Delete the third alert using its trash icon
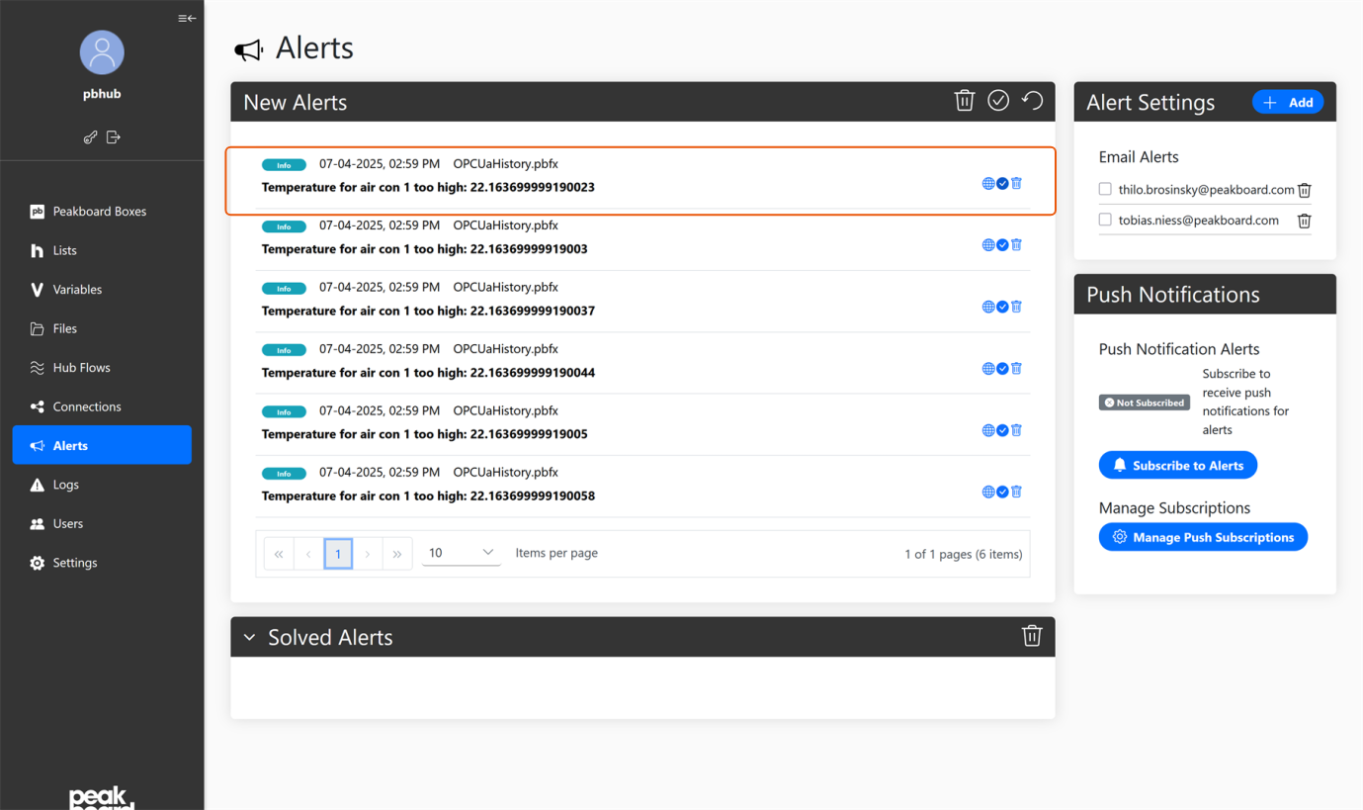 (1016, 307)
